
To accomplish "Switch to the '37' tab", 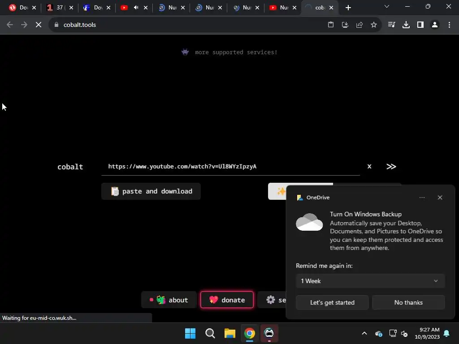I will 56,8.
